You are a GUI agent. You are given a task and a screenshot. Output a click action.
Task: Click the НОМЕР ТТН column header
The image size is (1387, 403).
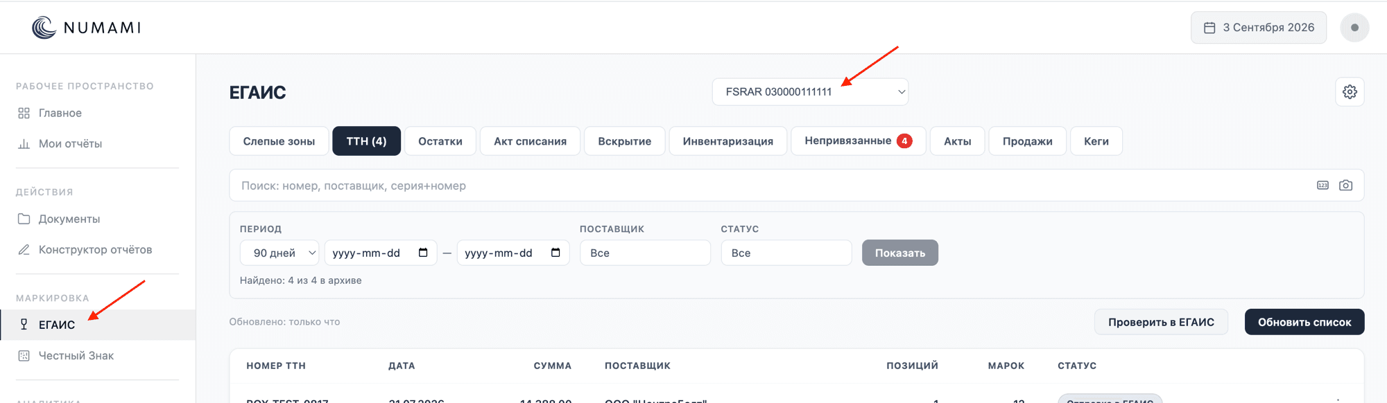click(x=276, y=366)
